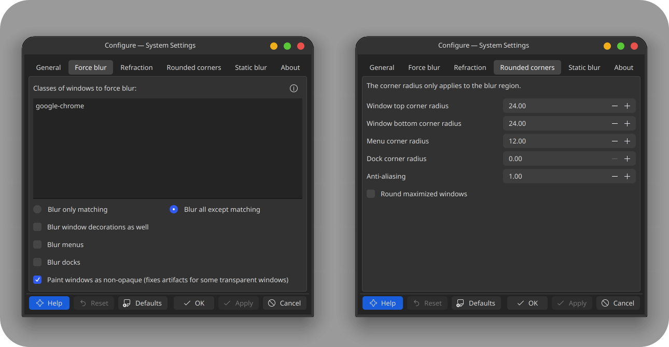The width and height of the screenshot is (669, 347).
Task: Open Rounded corners tab in left window
Action: point(194,67)
